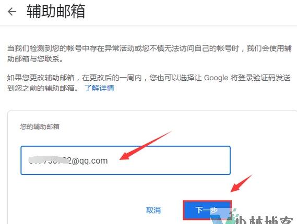
Task: Click the word Google in the description
Action: tap(216, 78)
